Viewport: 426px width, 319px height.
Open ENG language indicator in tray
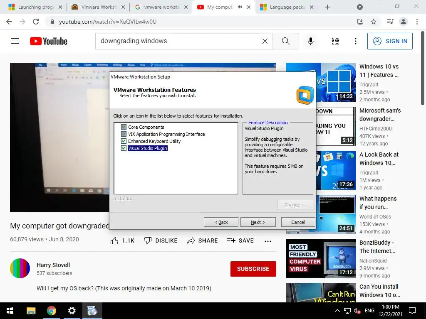pyautogui.click(x=369, y=311)
